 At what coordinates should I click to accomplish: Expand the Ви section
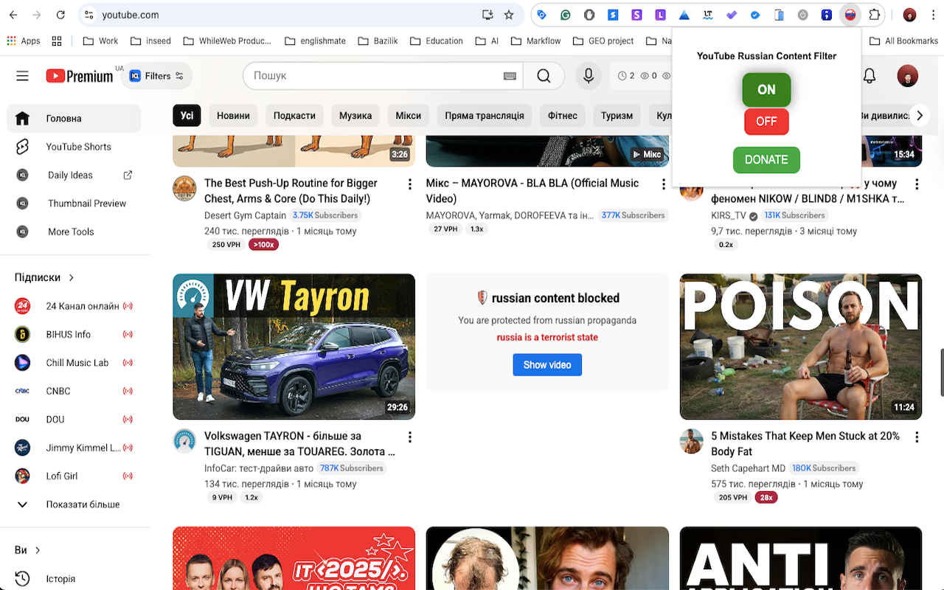[x=28, y=549]
